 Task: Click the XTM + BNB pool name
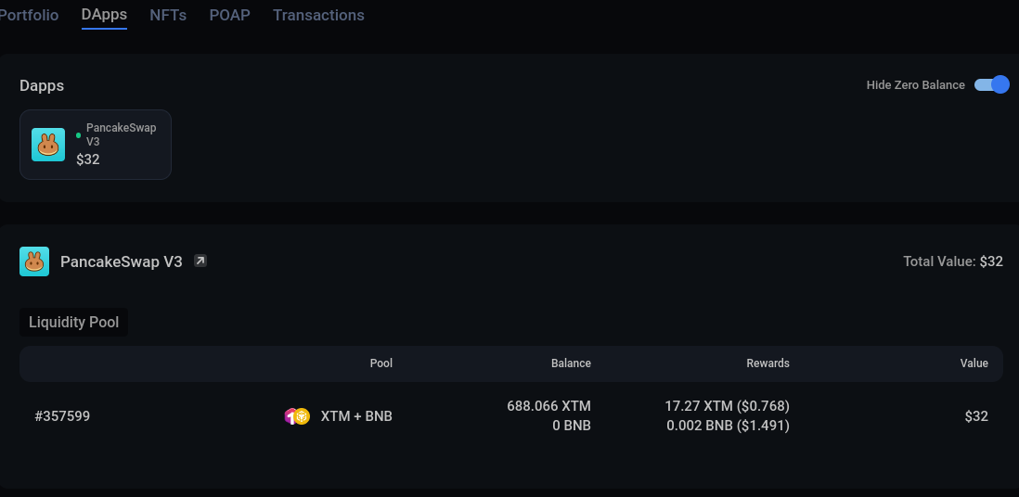click(x=356, y=416)
